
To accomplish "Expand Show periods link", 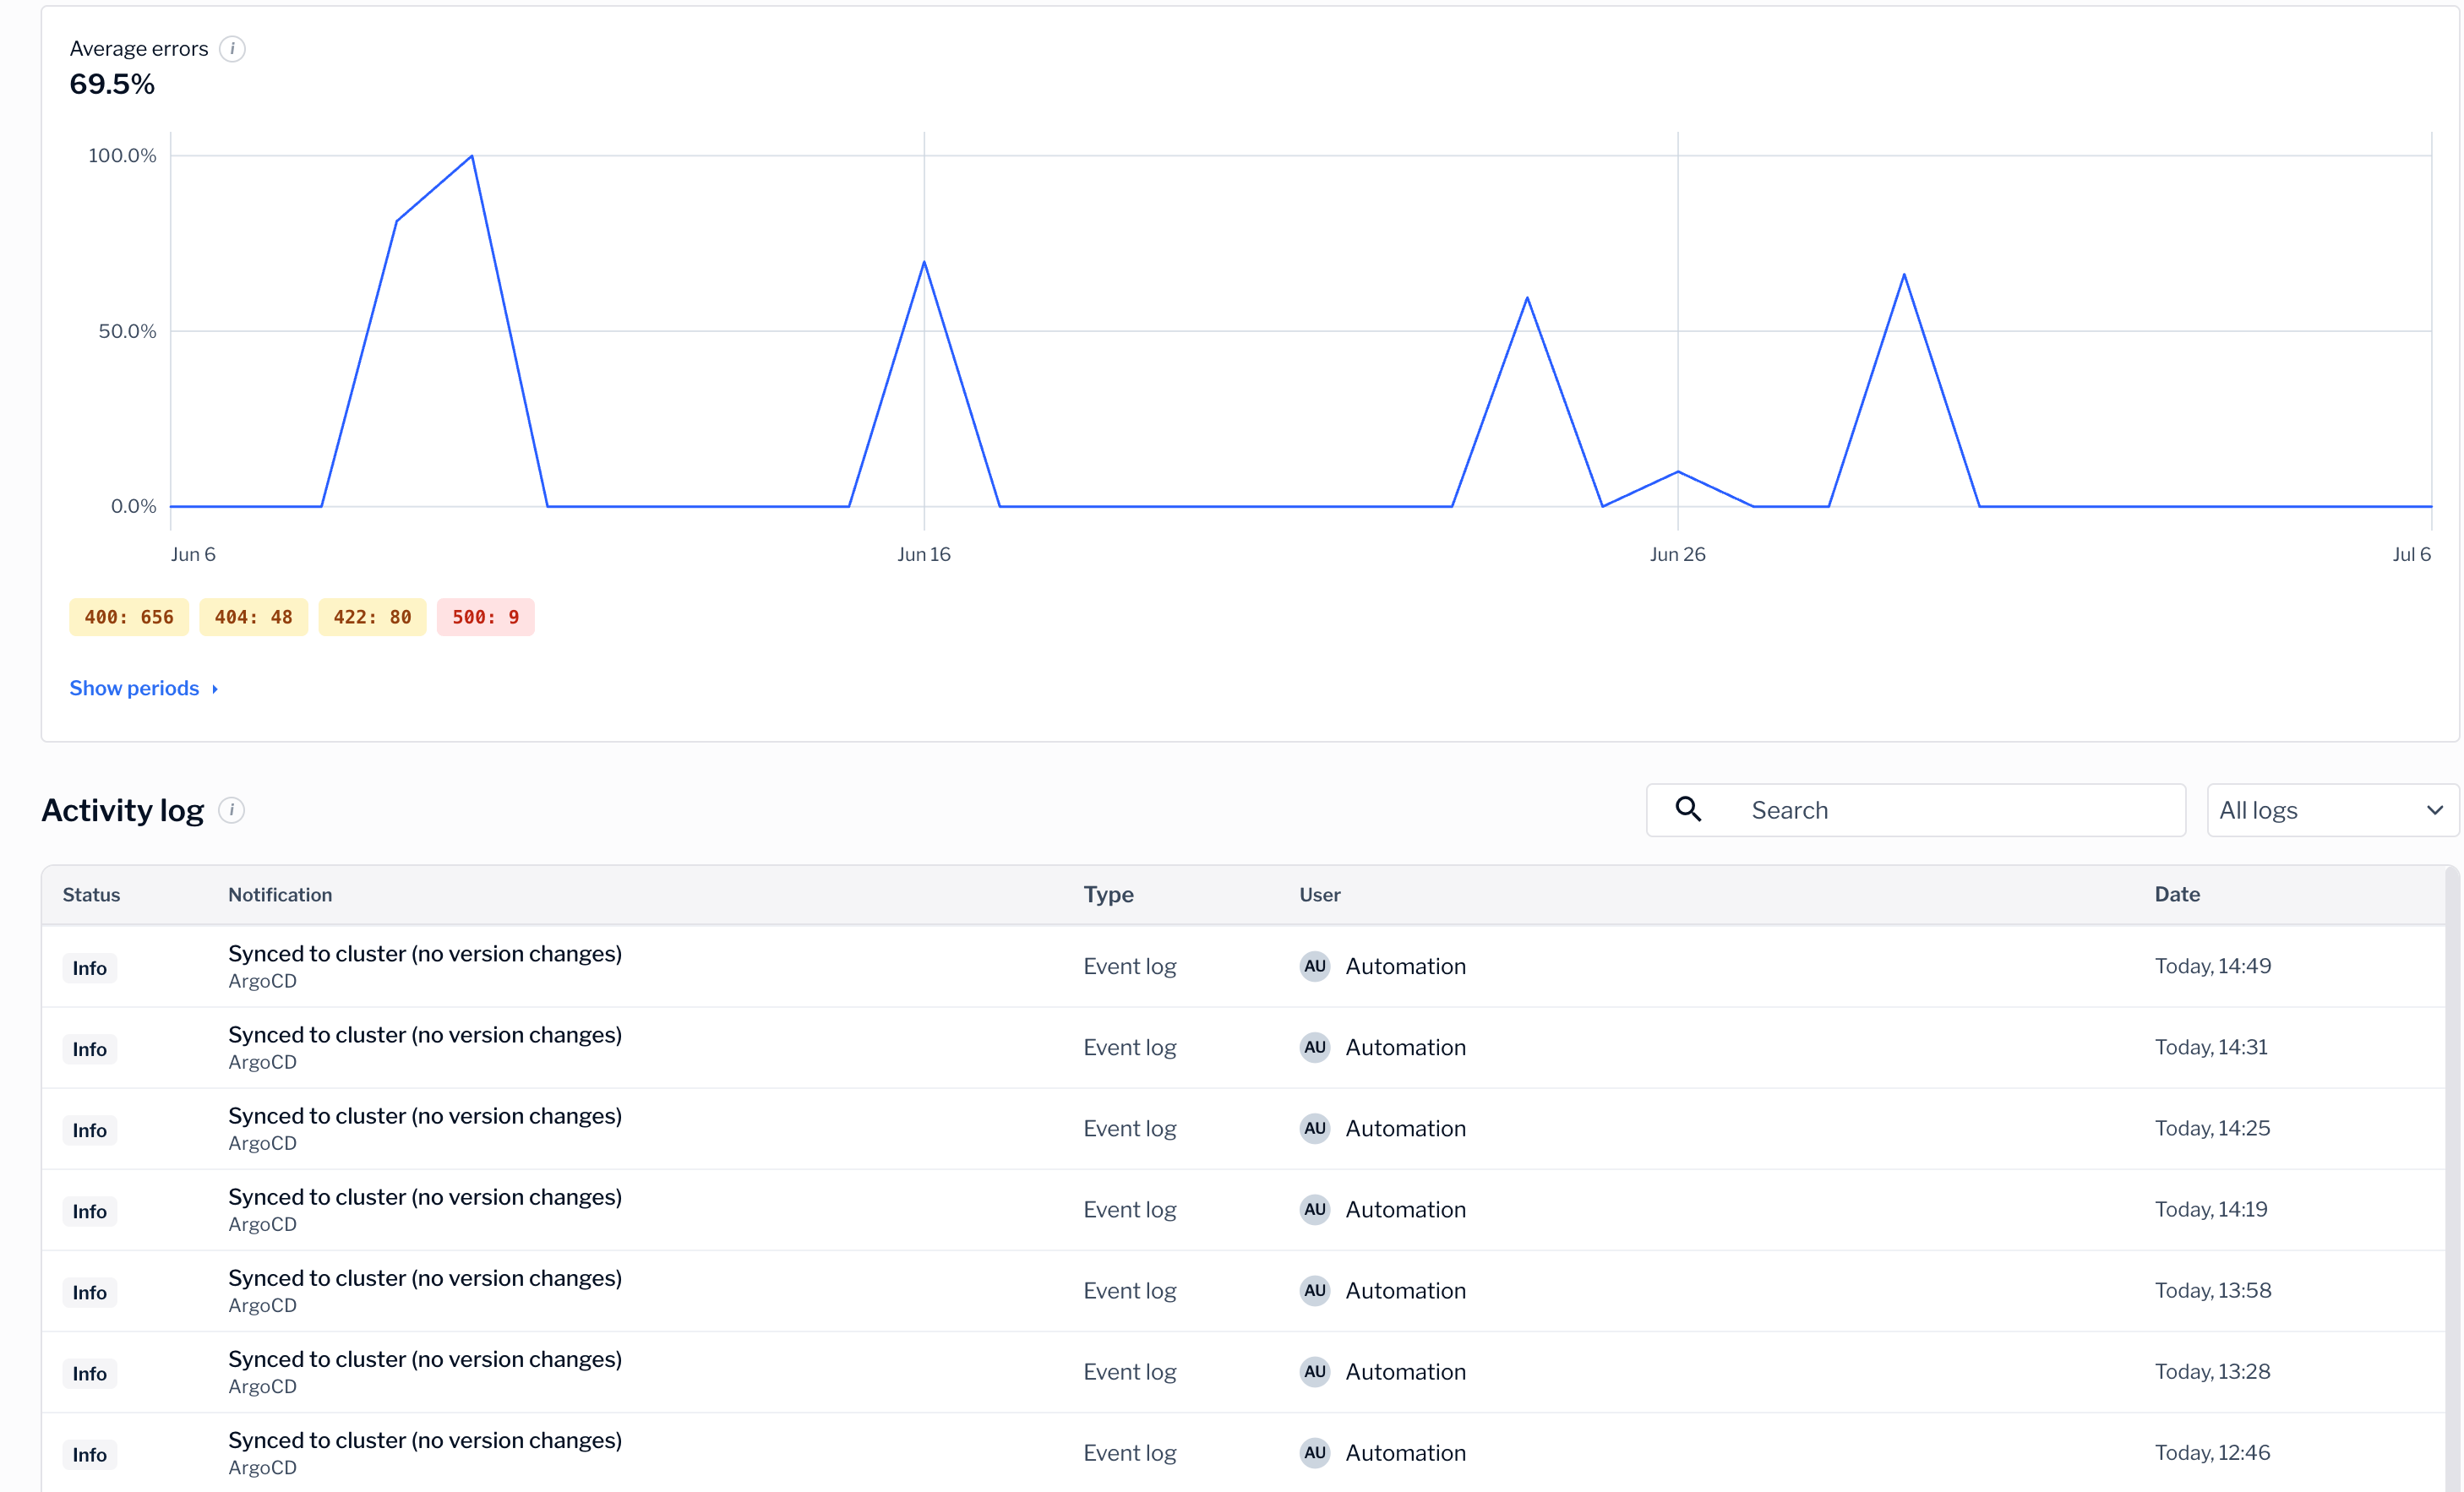I will pyautogui.click(x=144, y=688).
